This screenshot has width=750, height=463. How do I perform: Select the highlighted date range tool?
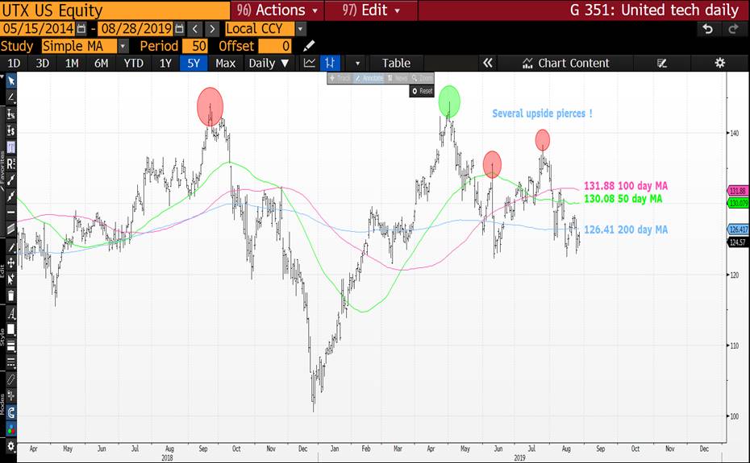click(x=10, y=147)
